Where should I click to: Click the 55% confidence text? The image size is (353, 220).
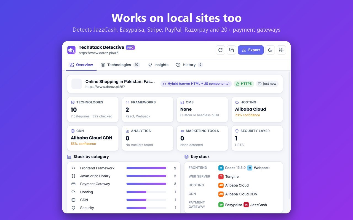[83, 144]
